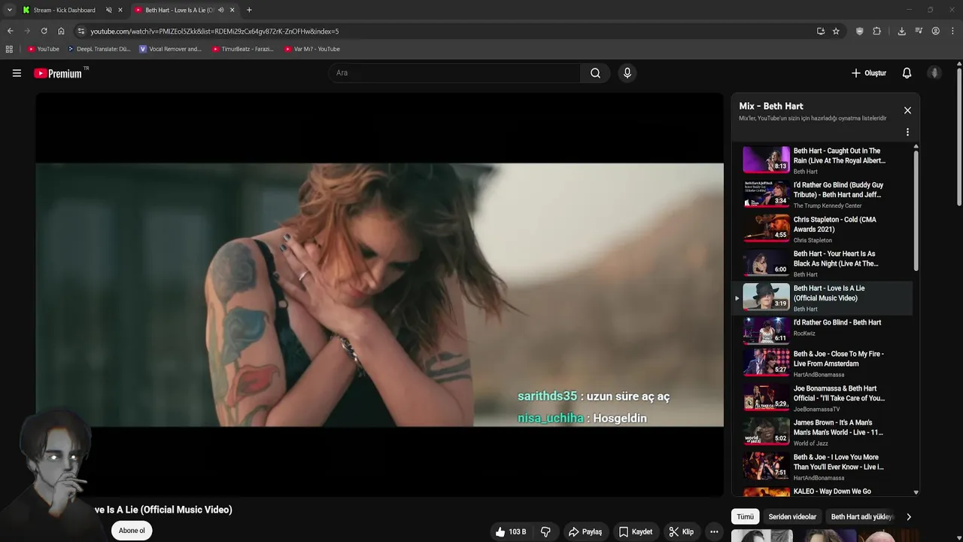
Task: Like the video with 103 B
Action: [x=510, y=531]
